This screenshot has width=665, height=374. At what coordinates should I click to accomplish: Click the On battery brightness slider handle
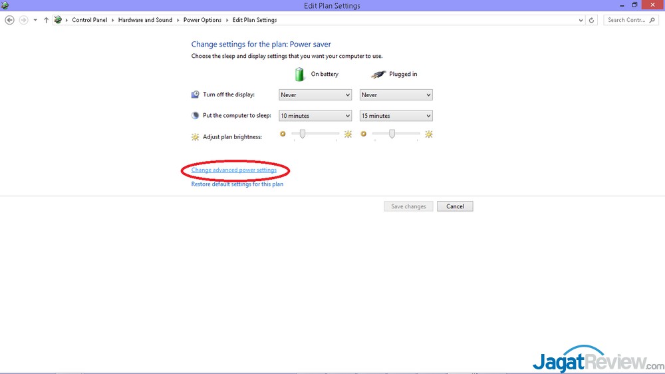coord(303,134)
